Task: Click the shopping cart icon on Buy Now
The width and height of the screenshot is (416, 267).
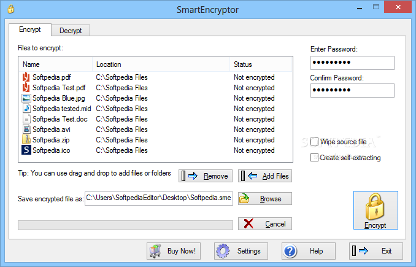Action: coord(155,251)
